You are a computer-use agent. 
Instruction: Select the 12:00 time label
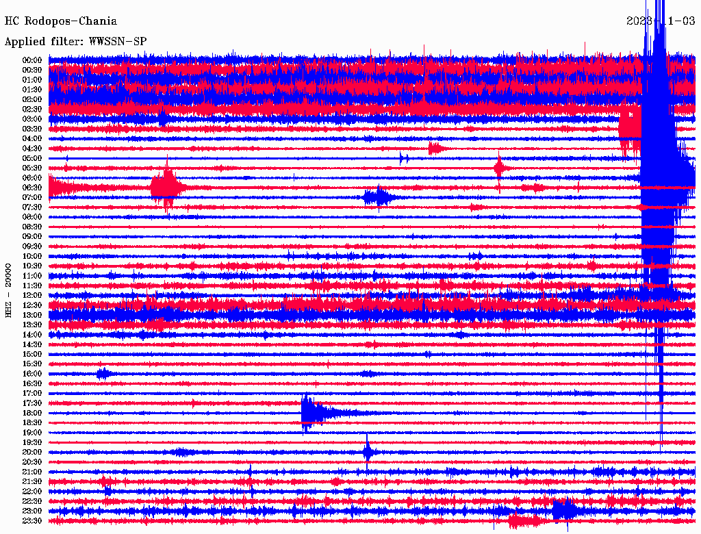(31, 296)
